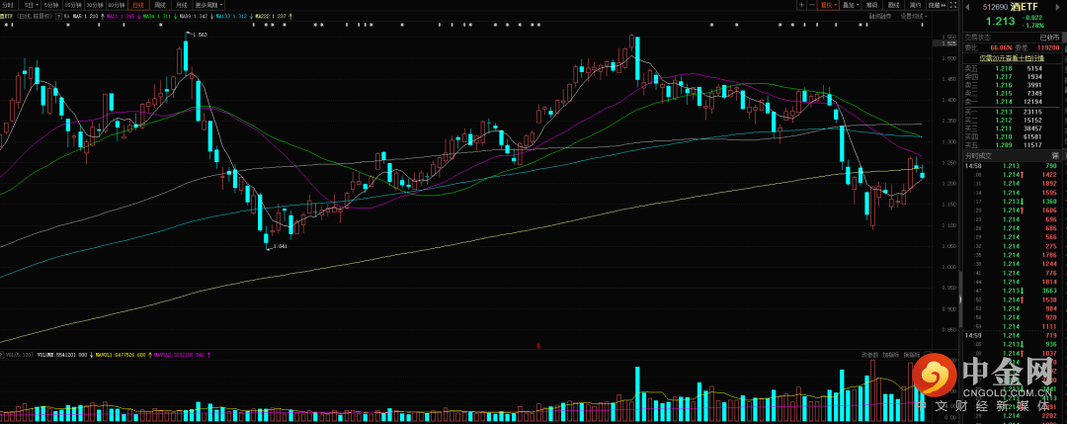This screenshot has height=424, width=1067.
Task: Select the 60分钟 period tab
Action: click(x=117, y=5)
